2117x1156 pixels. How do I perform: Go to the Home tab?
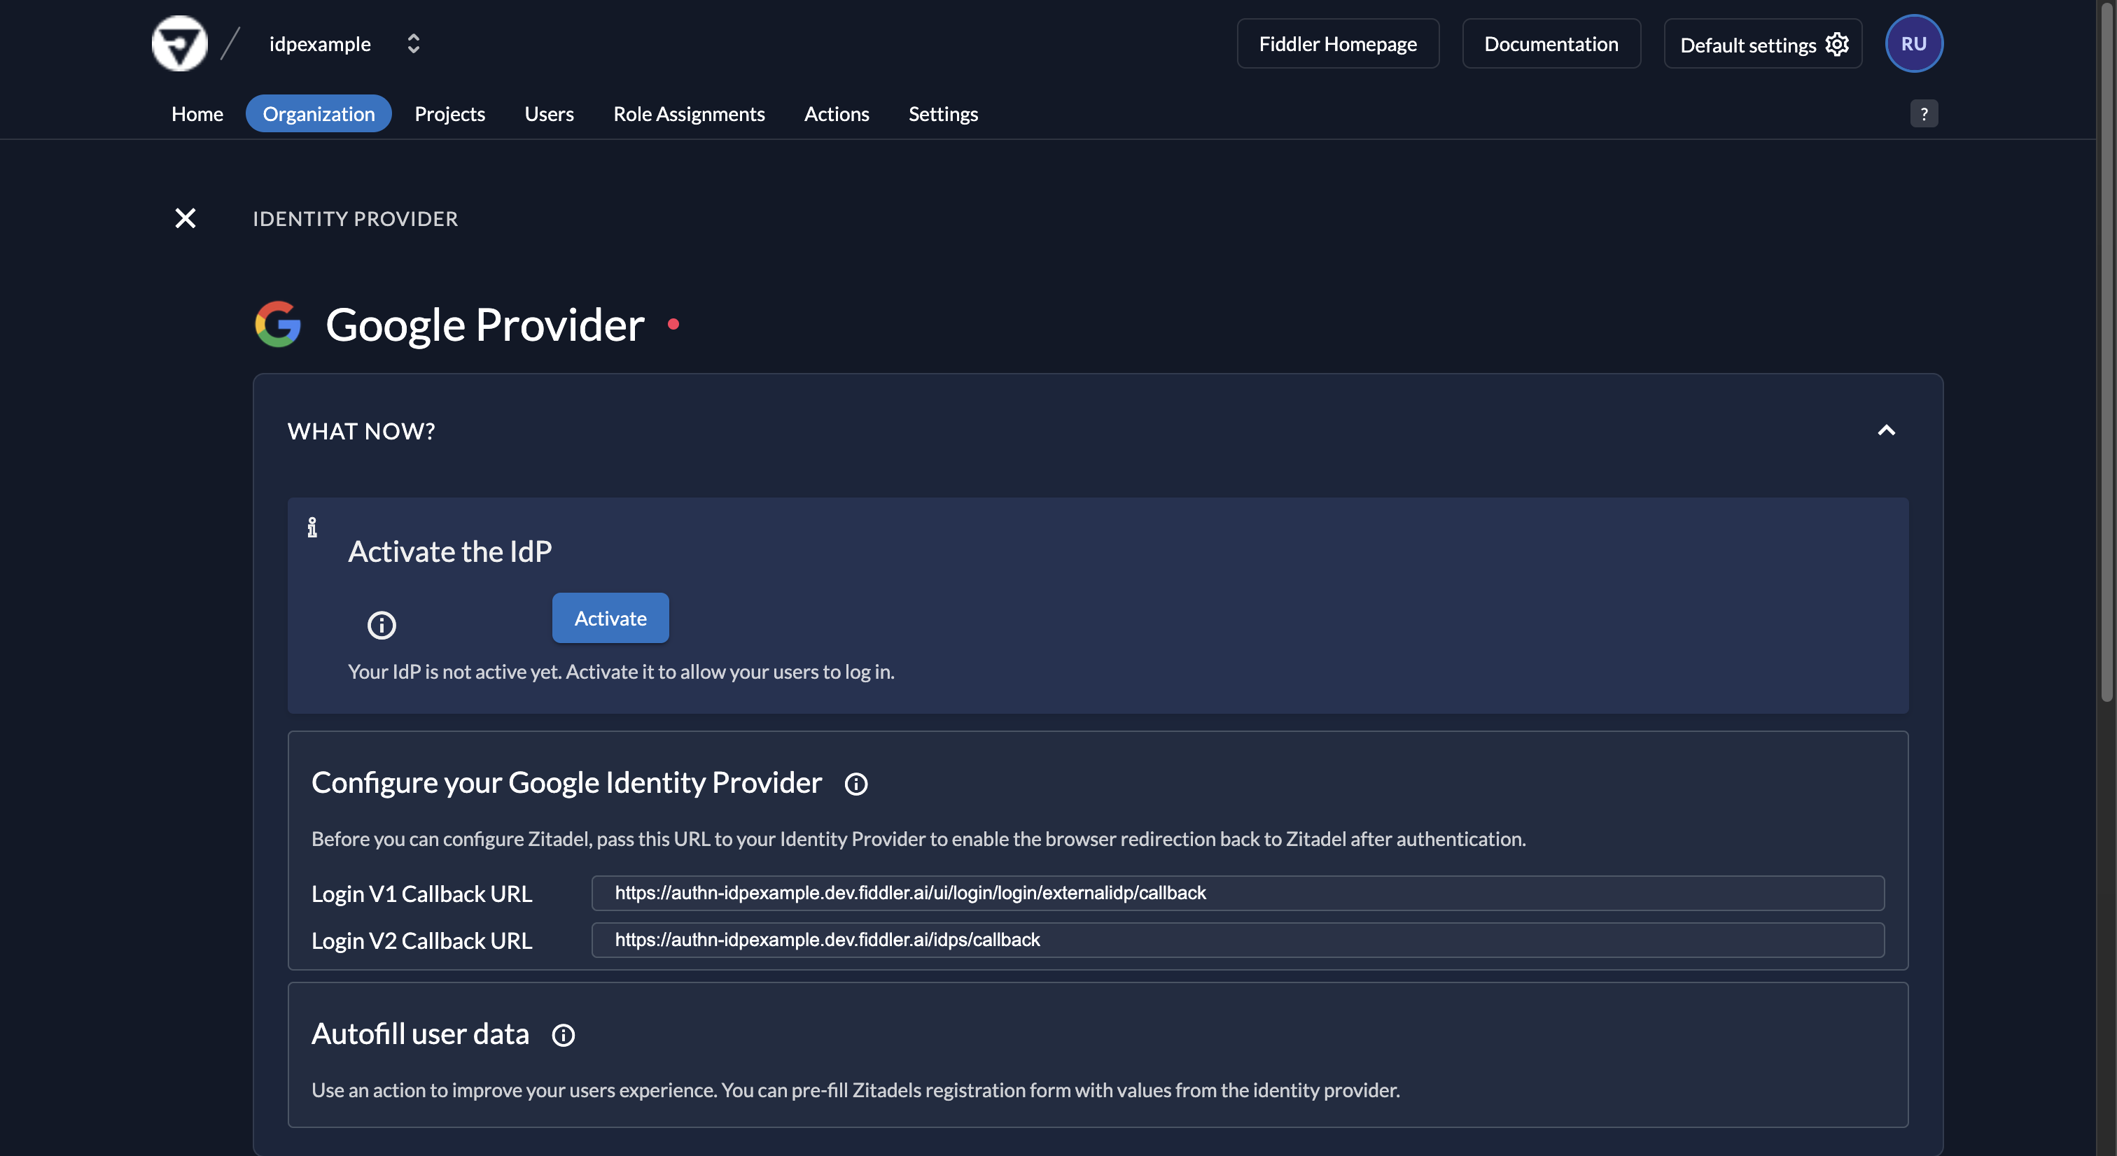pyautogui.click(x=197, y=113)
